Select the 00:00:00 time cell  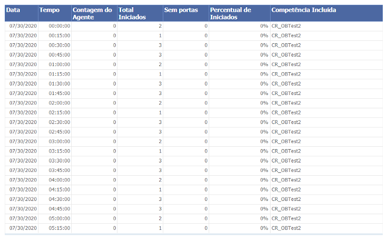tap(55, 26)
